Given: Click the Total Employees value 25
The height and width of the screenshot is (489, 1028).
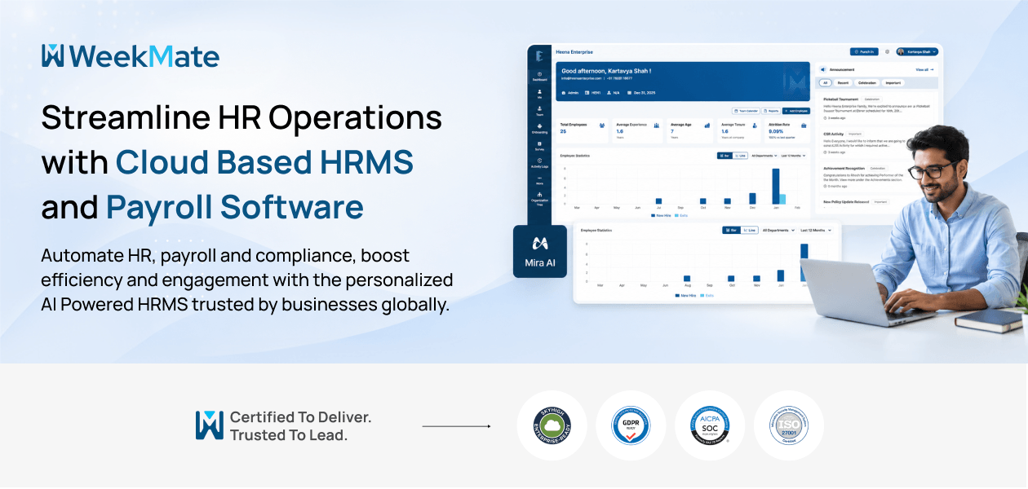Looking at the screenshot, I should pyautogui.click(x=563, y=131).
